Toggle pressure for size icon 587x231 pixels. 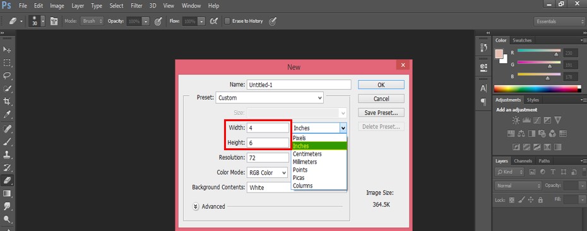tap(273, 21)
